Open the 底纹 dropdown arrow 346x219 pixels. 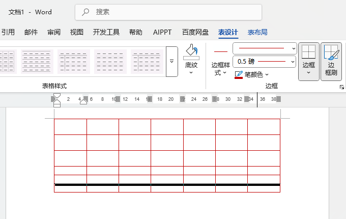tap(191, 72)
